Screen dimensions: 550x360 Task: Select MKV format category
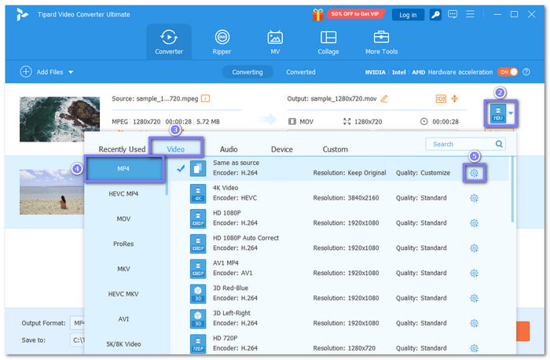(123, 269)
